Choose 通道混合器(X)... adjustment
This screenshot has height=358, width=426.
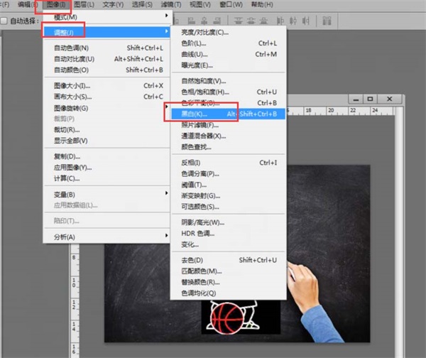[228, 136]
